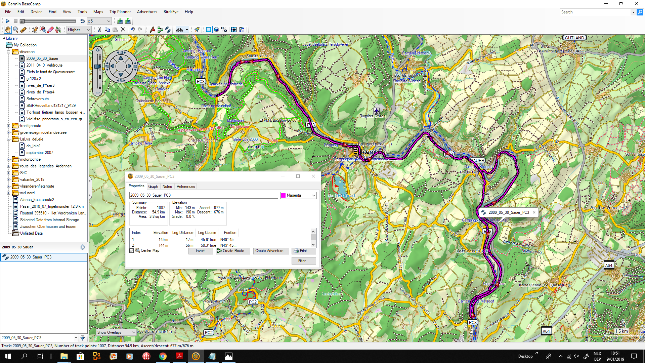Open the Show Overlays dropdown

(x=116, y=332)
